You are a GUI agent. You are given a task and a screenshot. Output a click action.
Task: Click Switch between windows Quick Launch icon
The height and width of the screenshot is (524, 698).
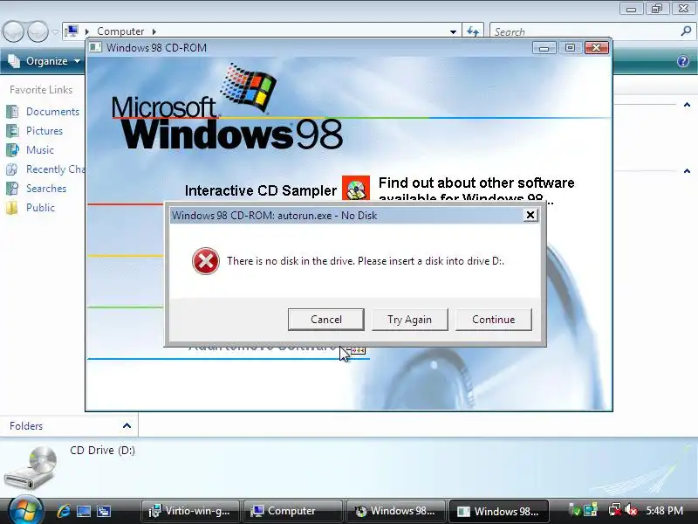tap(103, 511)
